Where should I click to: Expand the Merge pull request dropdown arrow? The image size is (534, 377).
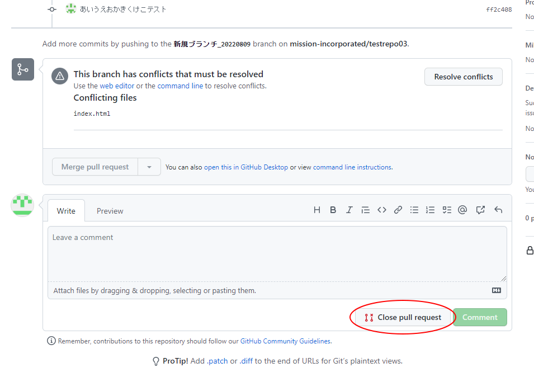[x=149, y=167]
